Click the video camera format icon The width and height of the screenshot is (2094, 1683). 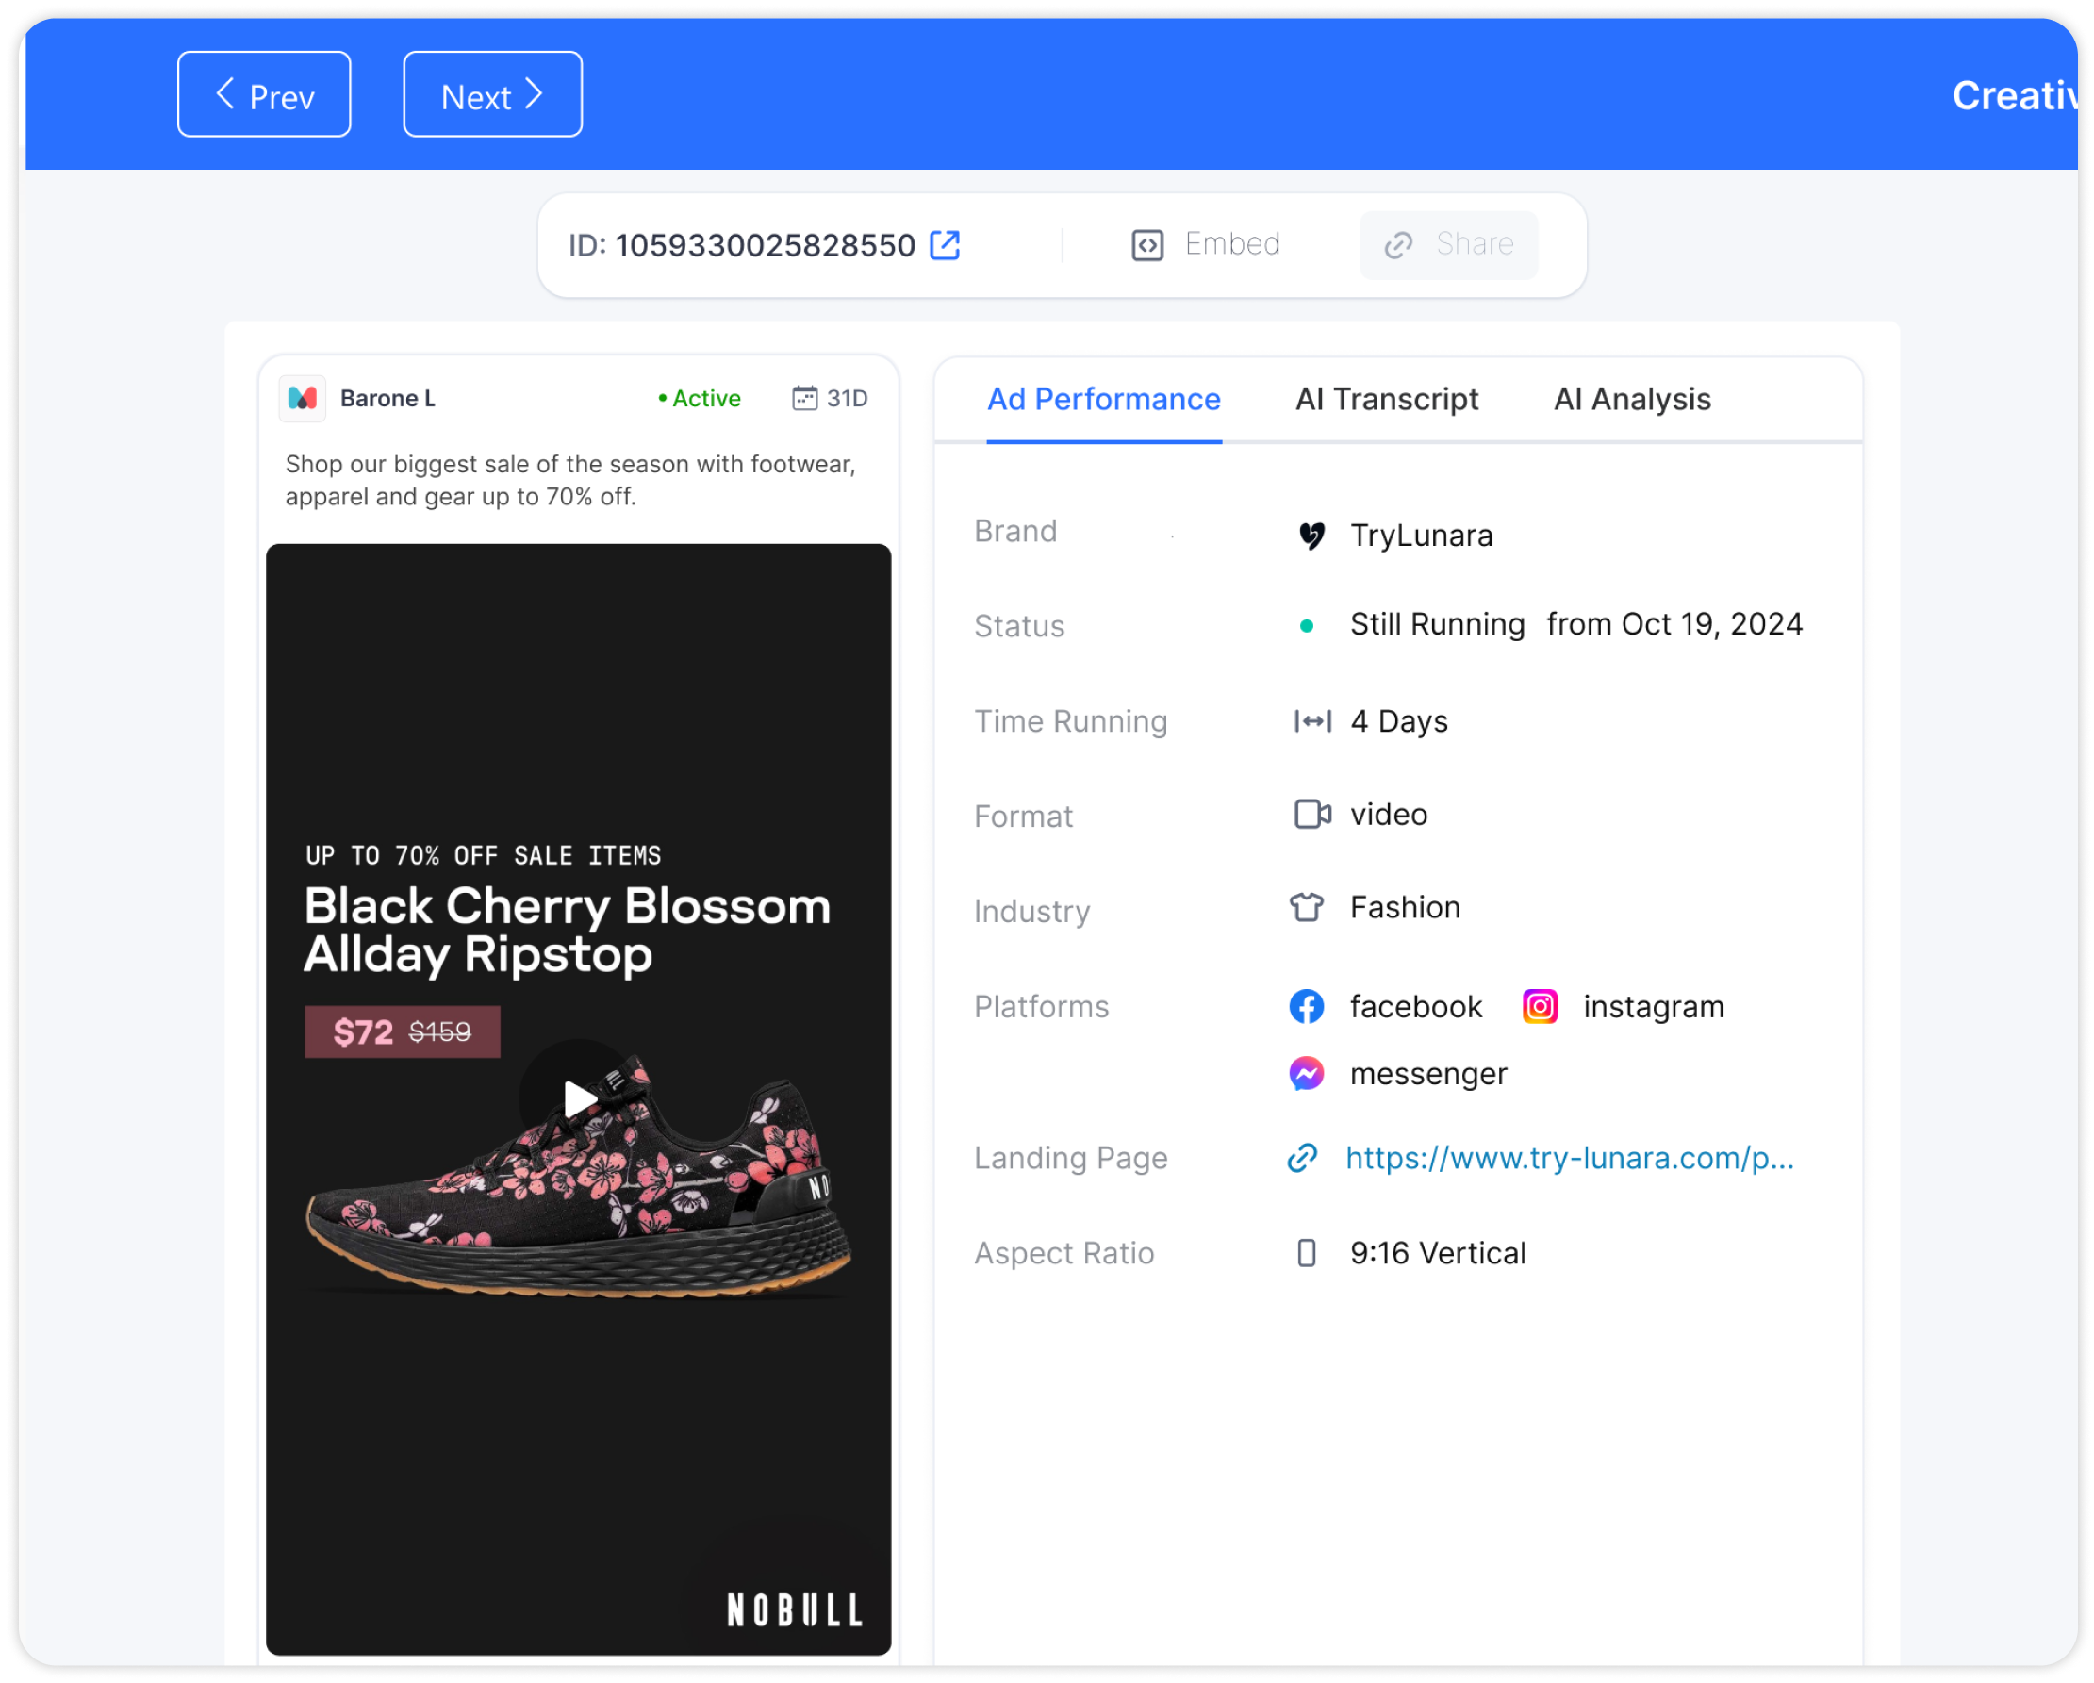point(1312,814)
